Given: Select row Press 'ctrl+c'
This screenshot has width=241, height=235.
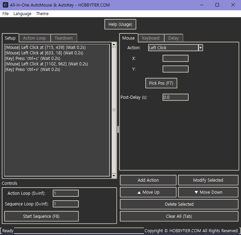Looking at the screenshot, I should 57,58.
